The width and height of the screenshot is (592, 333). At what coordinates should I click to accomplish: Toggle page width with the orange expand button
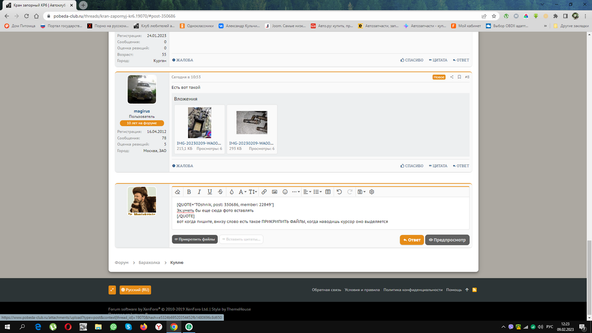(112, 290)
